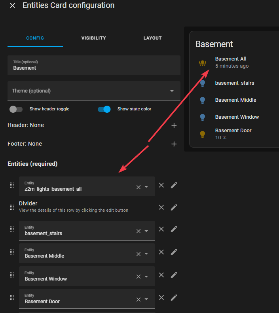
Task: Switch to the Config tab
Action: tap(35, 38)
